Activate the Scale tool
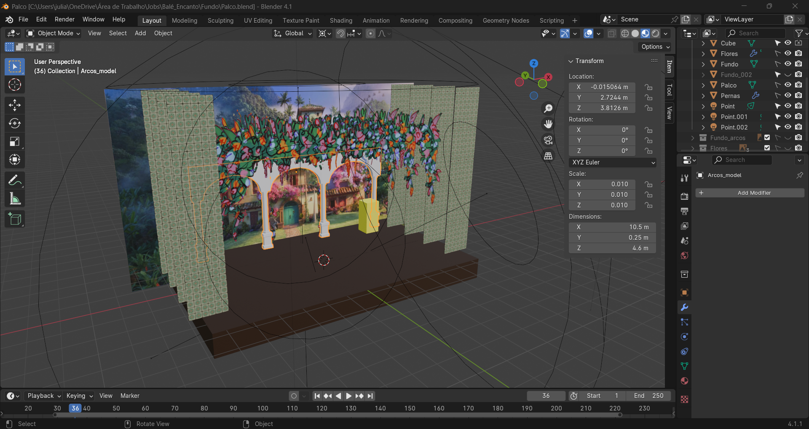 pos(15,141)
